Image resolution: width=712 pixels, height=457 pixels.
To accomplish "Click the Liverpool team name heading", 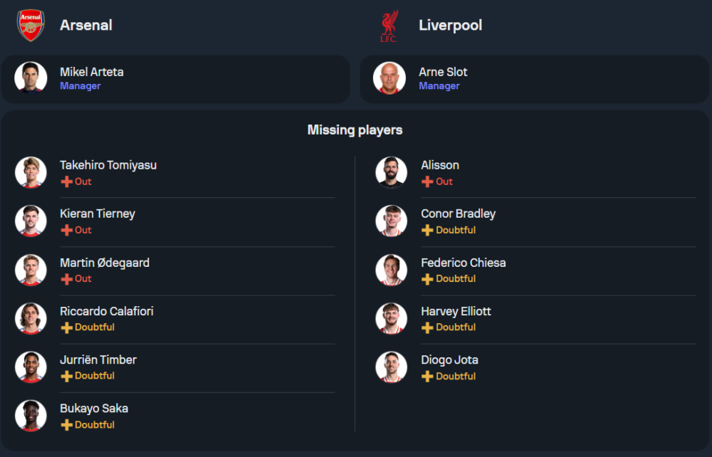I will pos(450,25).
